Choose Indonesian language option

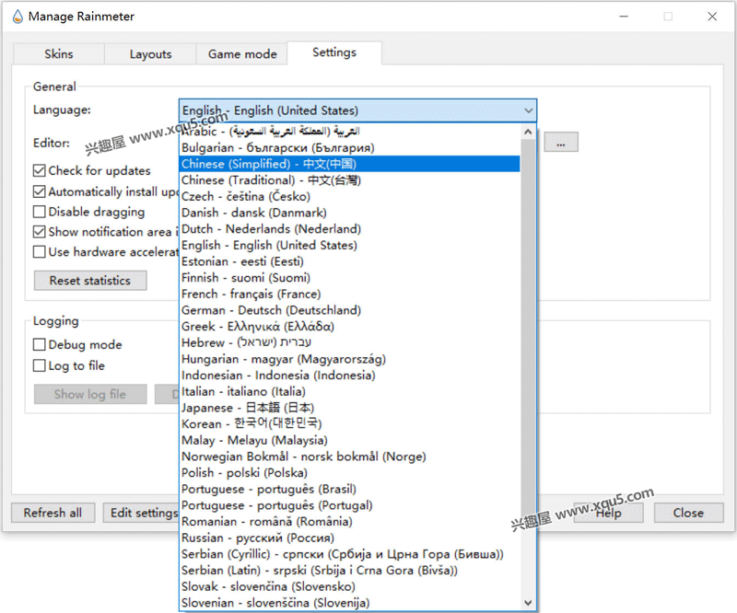coord(350,376)
